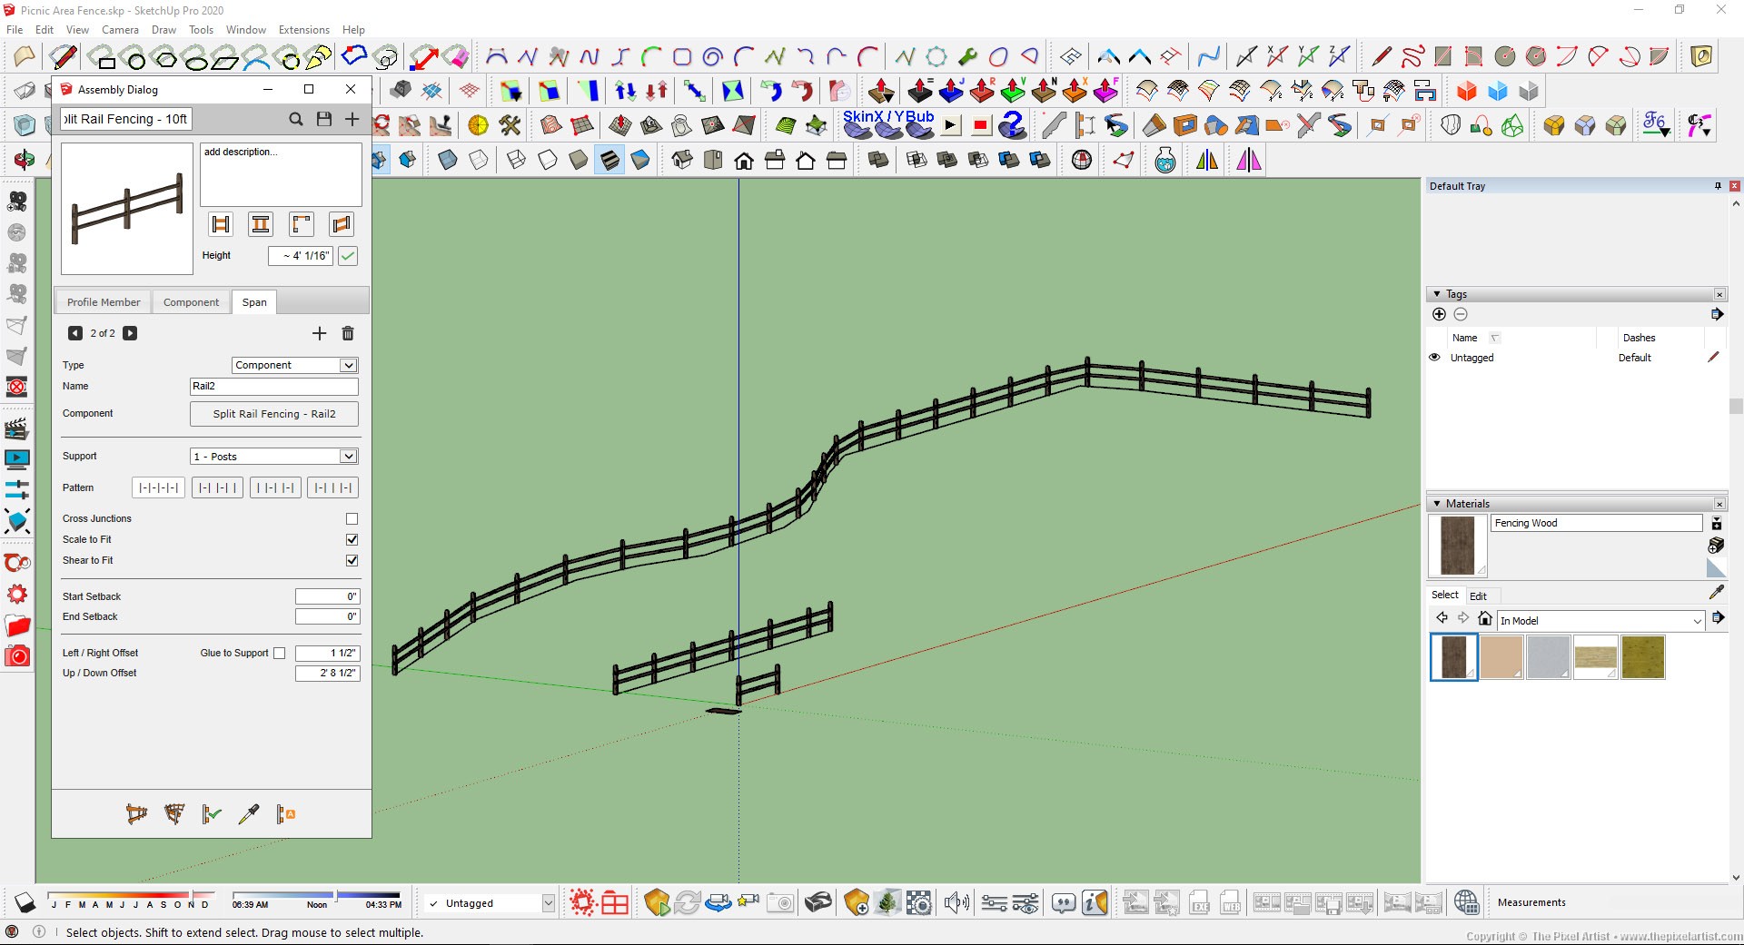Select the eyedropper tool in Assembly Dialog
Screen dimensions: 1744x945
point(248,814)
